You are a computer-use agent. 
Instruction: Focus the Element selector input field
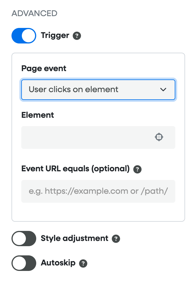(86, 137)
